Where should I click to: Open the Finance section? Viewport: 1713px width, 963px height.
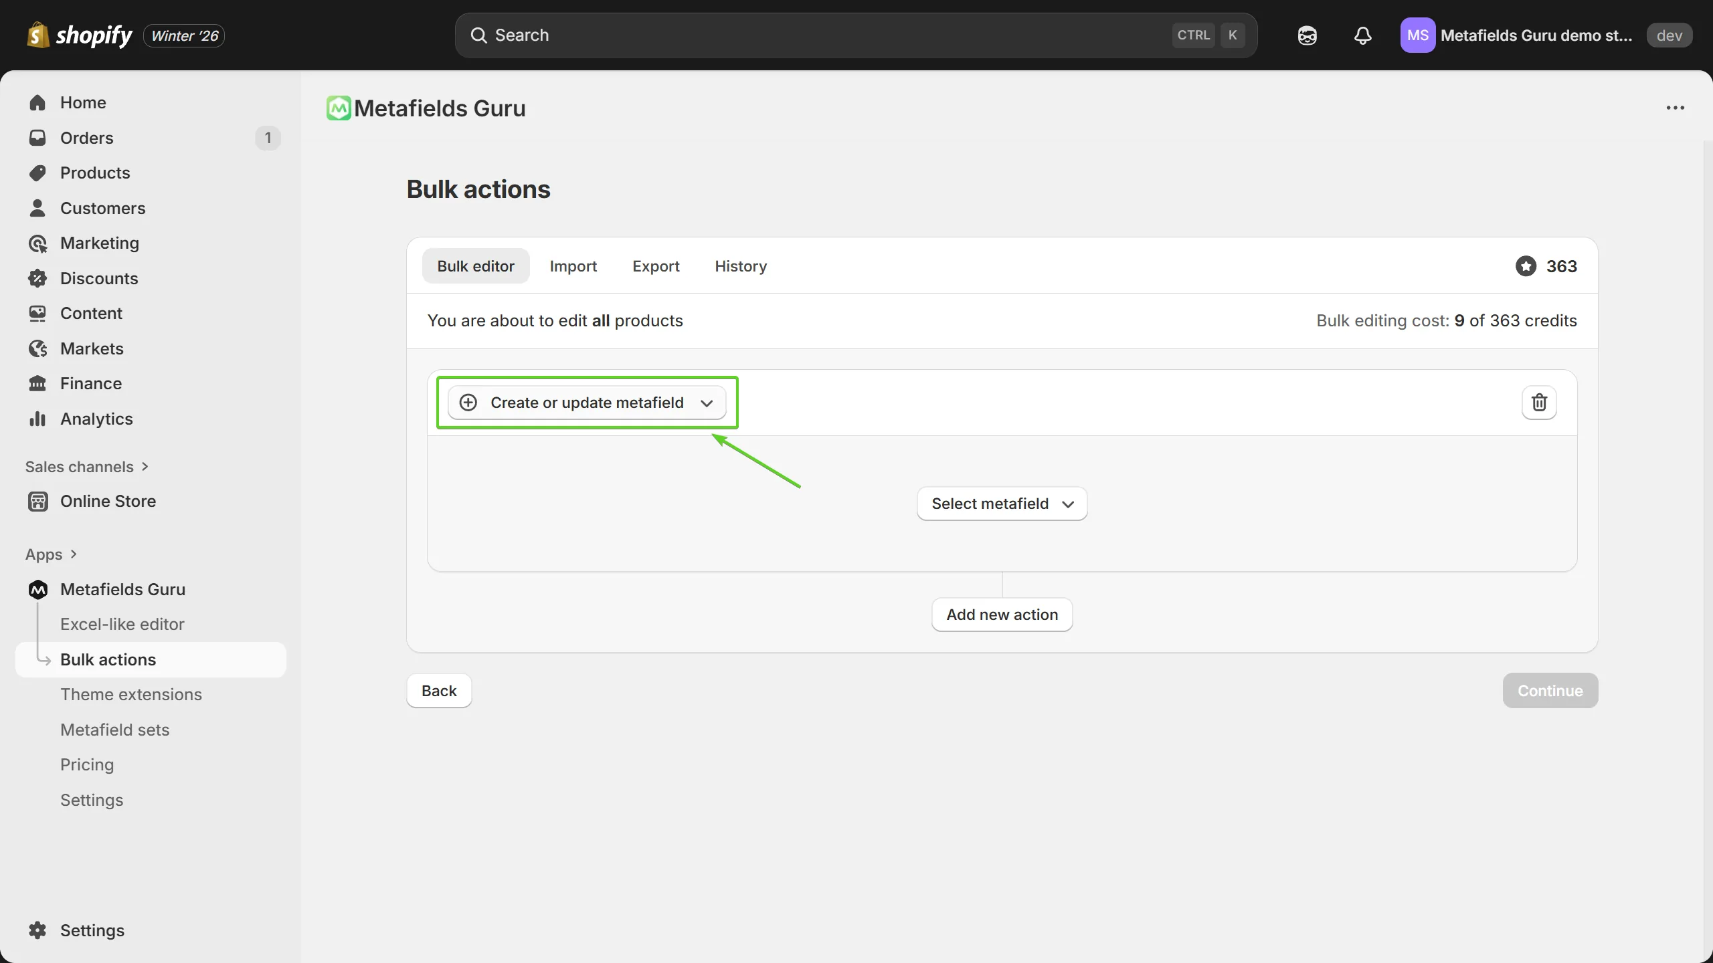91,383
